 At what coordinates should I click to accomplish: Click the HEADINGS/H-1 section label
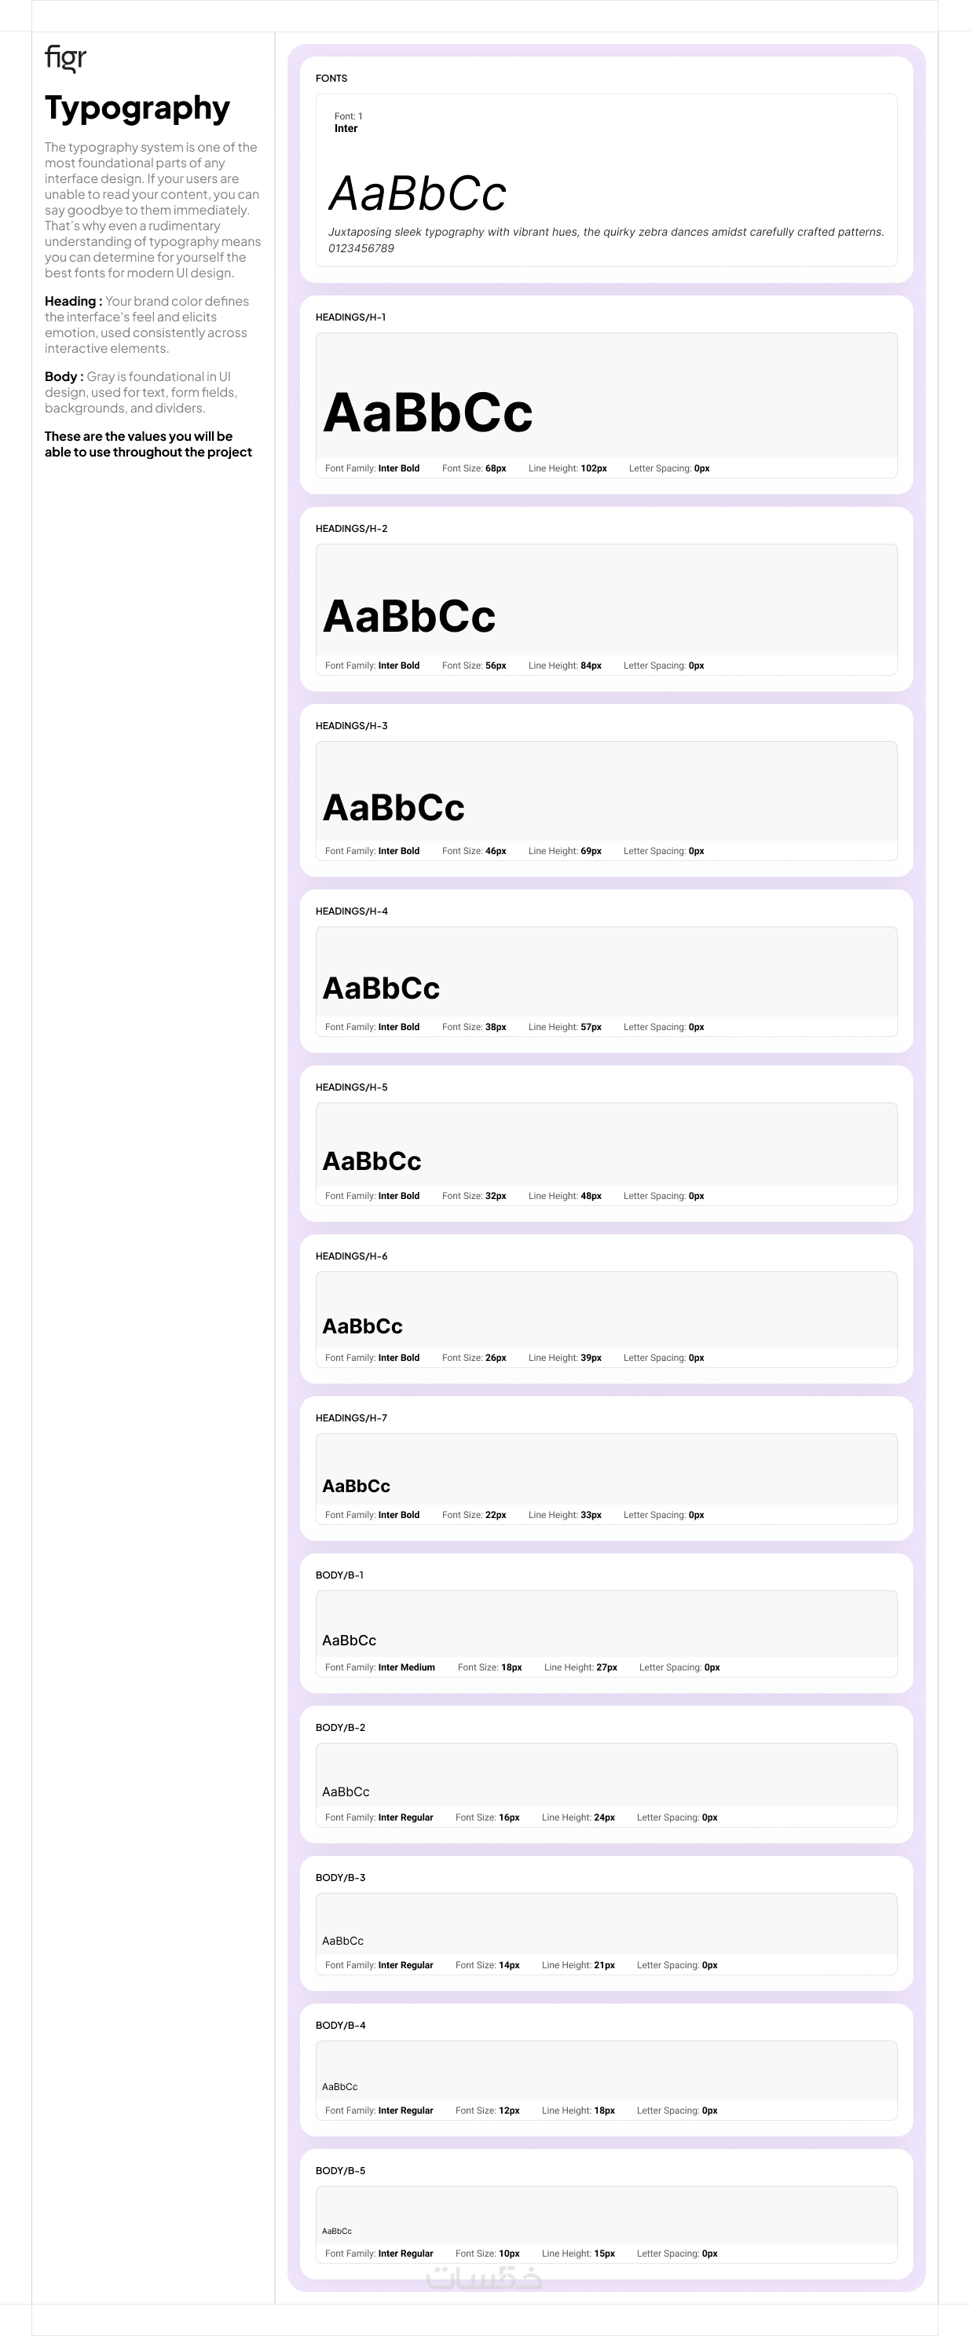click(350, 317)
